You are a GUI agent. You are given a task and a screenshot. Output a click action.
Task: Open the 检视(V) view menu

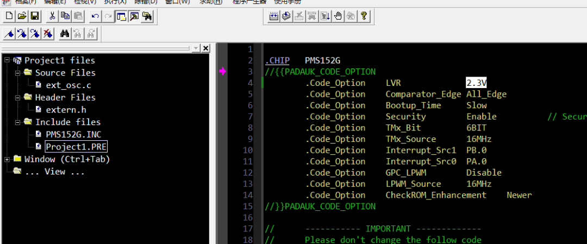point(85,2)
